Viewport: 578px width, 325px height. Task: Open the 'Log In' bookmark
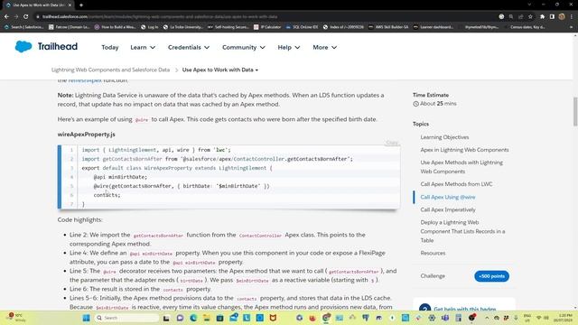[150, 27]
